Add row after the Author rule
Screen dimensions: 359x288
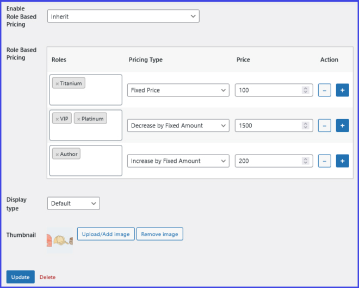(342, 161)
